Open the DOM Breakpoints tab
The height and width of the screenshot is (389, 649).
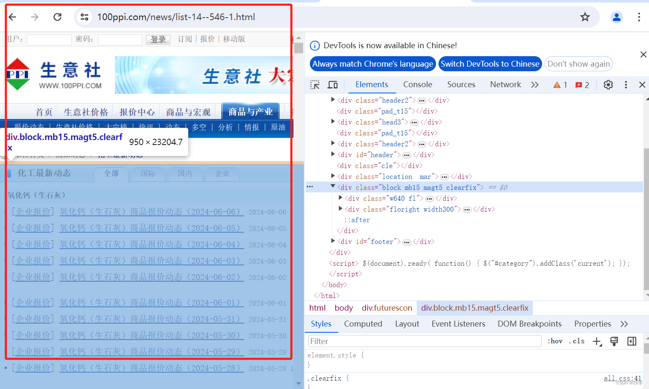(530, 324)
